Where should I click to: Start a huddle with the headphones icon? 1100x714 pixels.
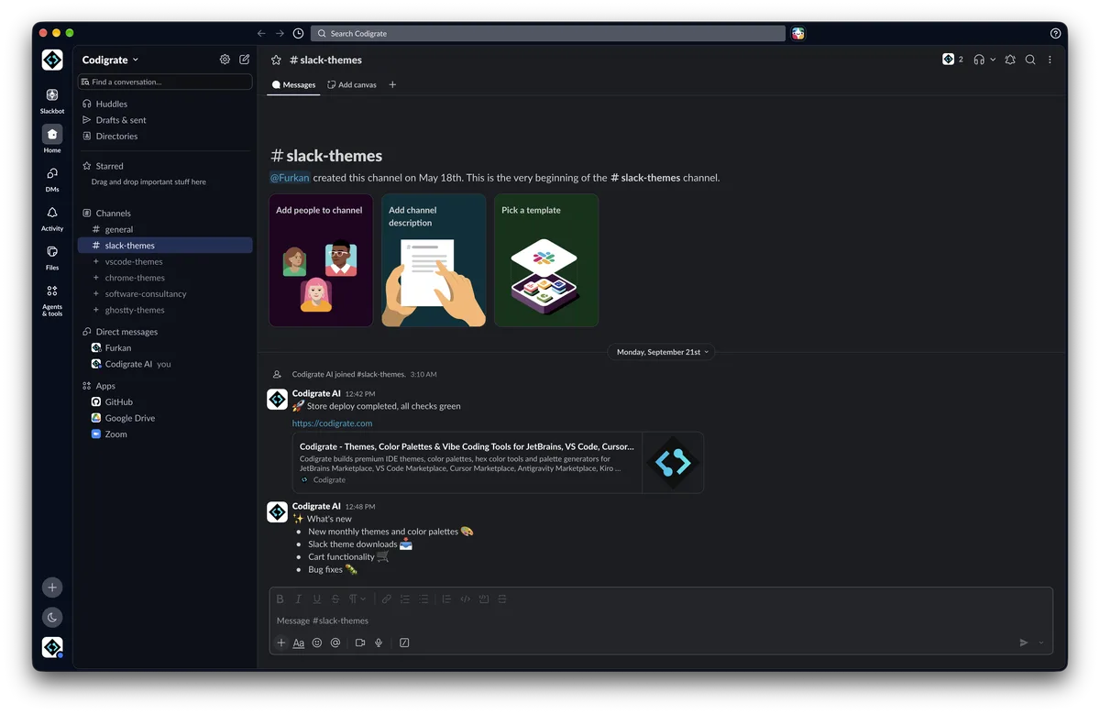(x=979, y=60)
